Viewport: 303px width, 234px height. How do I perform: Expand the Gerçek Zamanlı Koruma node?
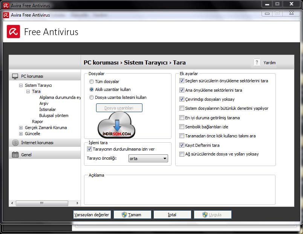(x=21, y=128)
